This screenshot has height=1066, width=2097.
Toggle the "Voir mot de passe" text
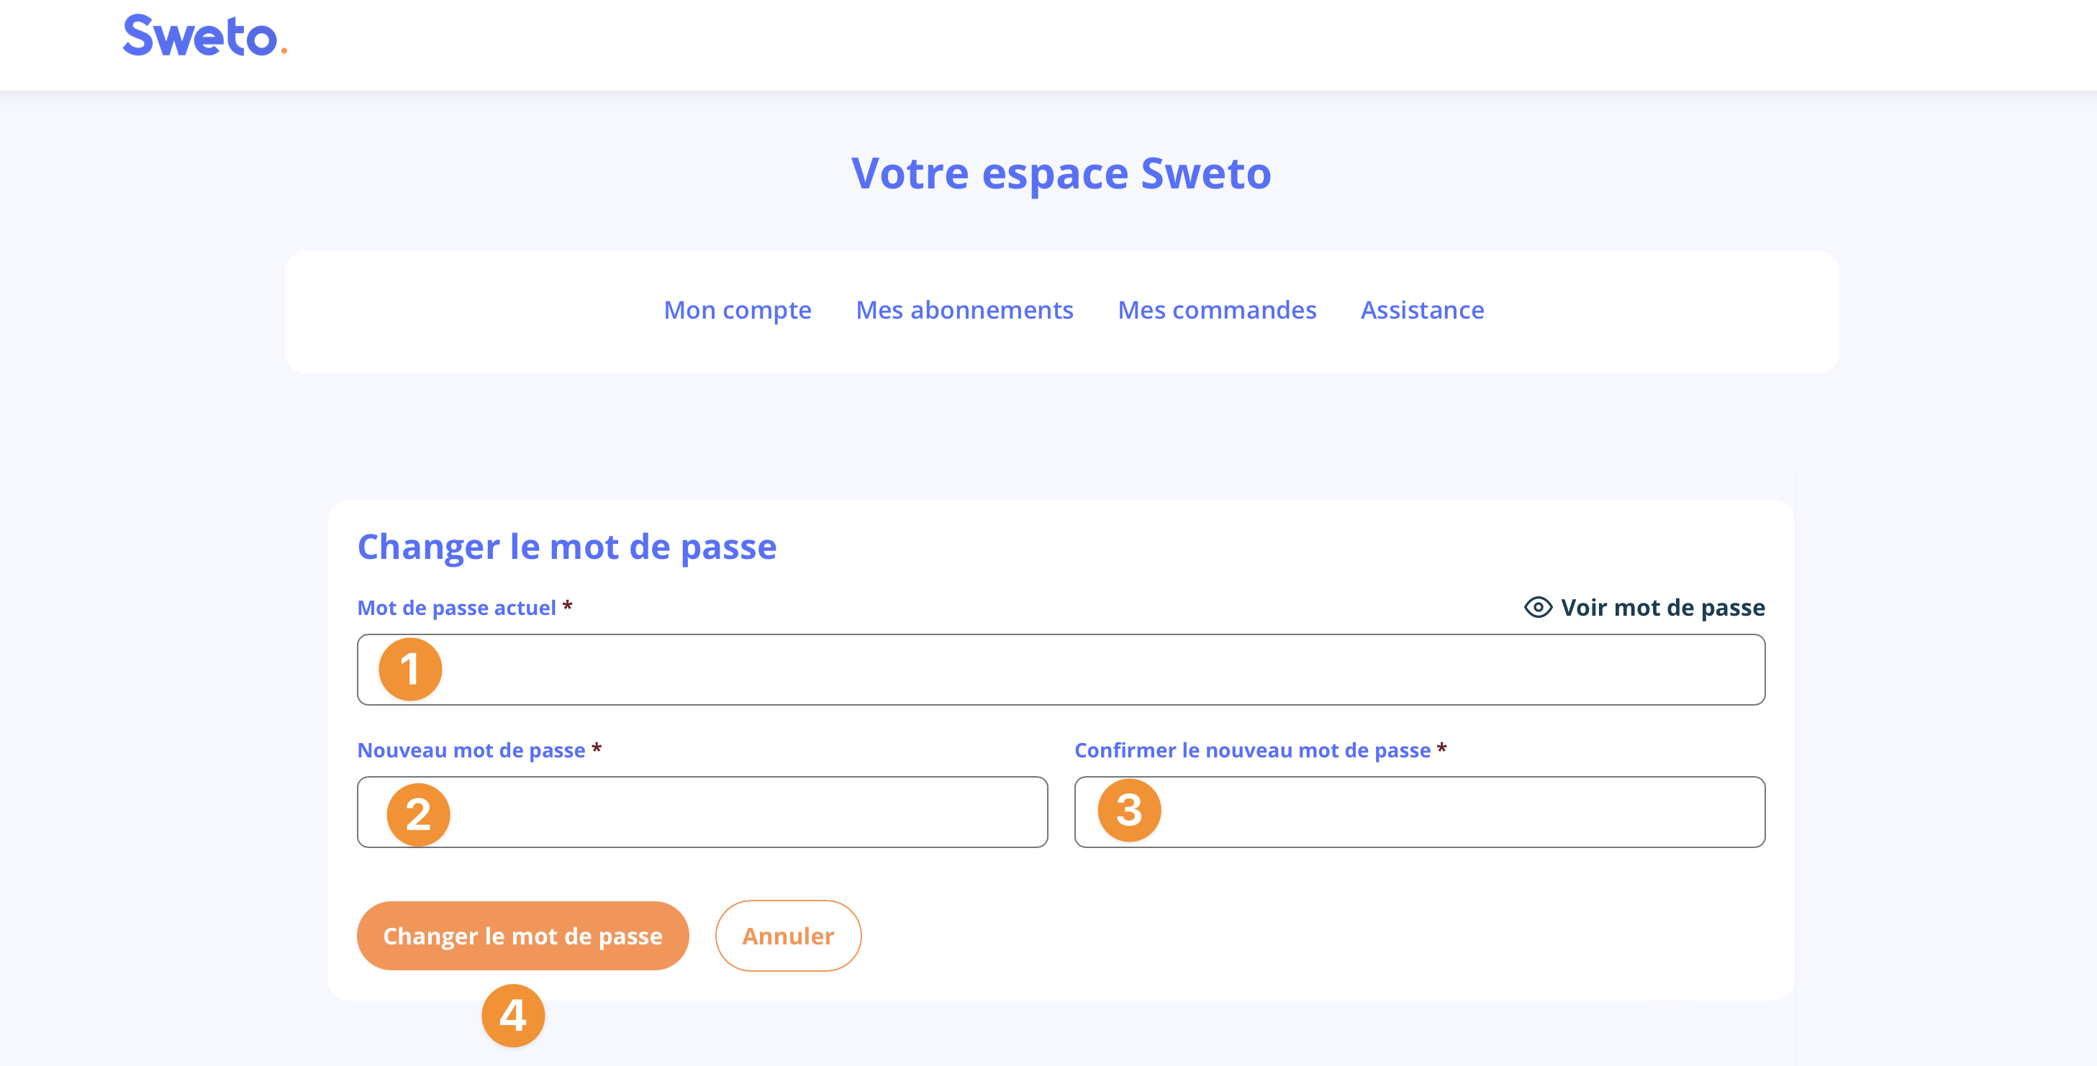1662,607
